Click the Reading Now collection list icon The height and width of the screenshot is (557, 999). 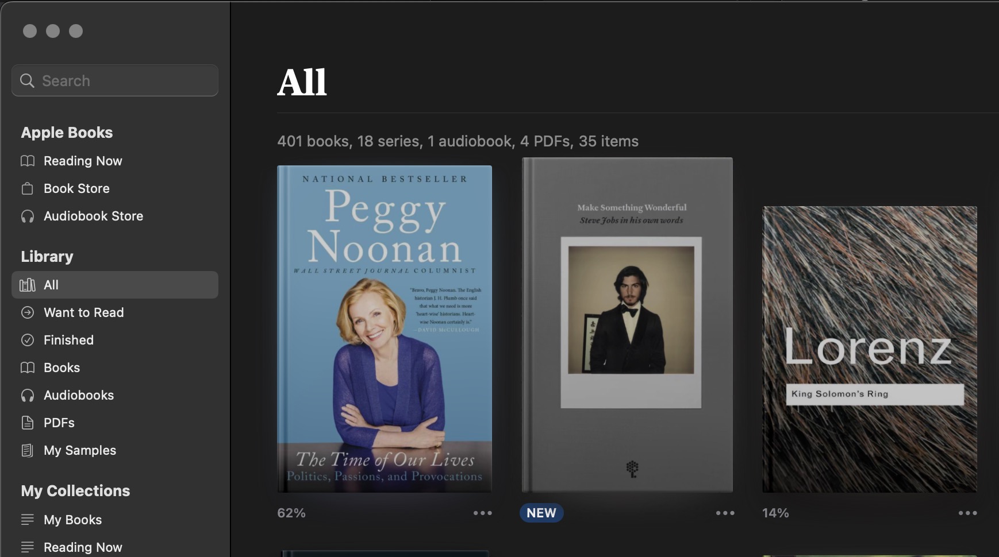pos(28,547)
